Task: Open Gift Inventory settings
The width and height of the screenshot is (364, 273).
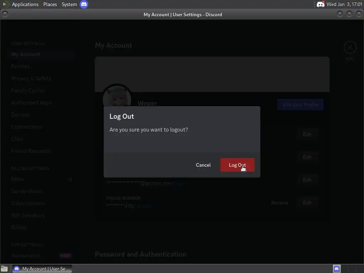Action: pos(43,215)
